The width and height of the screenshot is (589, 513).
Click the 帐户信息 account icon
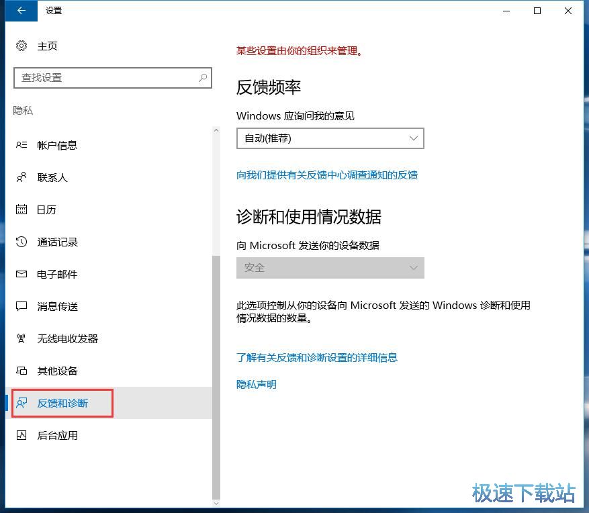pyautogui.click(x=21, y=145)
